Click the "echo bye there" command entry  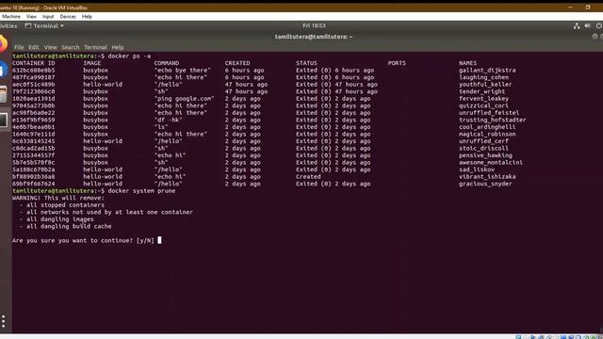[182, 71]
